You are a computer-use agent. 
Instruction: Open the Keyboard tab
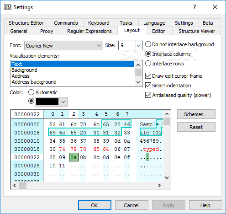click(99, 23)
